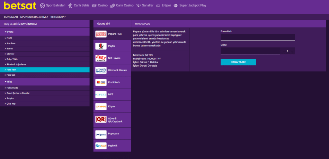Click the İşlem Ücreti: Ücretsiz text
This screenshot has height=159, width=329.
[145, 66]
